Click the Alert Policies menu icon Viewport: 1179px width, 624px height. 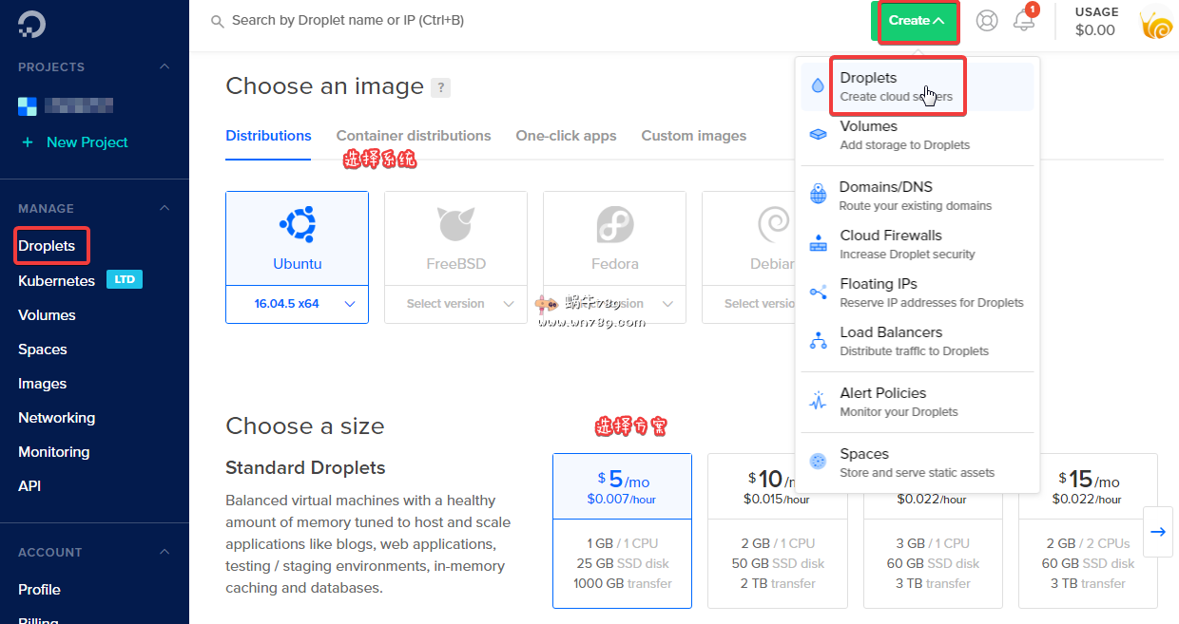point(818,402)
